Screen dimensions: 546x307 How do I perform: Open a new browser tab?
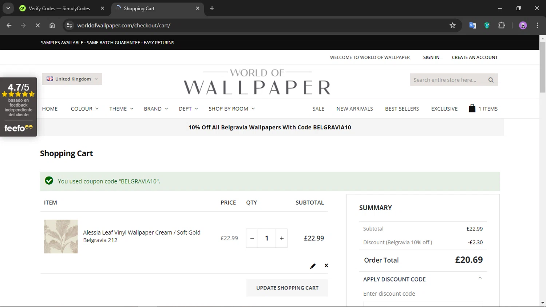tap(212, 8)
